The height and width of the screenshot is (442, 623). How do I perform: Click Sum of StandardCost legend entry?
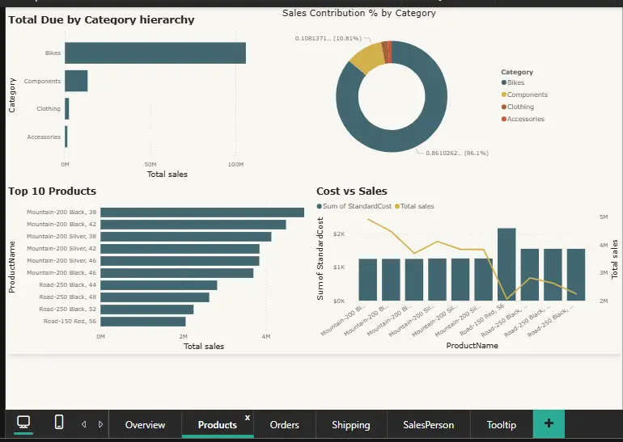point(354,206)
